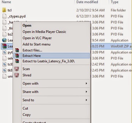Click the WinRAR ZIP type cell

[x=121, y=46]
